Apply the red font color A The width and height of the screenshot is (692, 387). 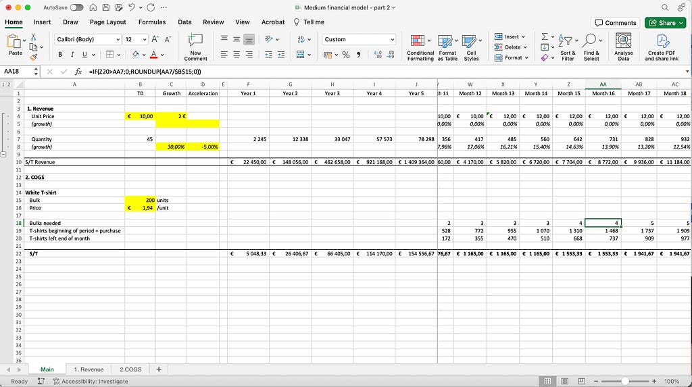(x=153, y=54)
